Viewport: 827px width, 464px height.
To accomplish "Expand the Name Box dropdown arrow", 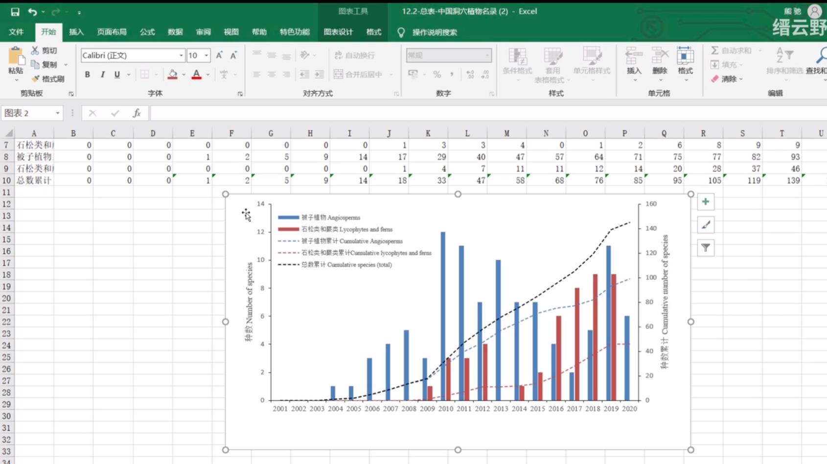I will click(57, 113).
